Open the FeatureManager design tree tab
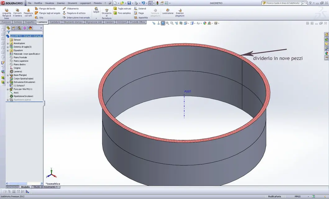Image resolution: width=329 pixels, height=199 pixels. (x=8, y=28)
